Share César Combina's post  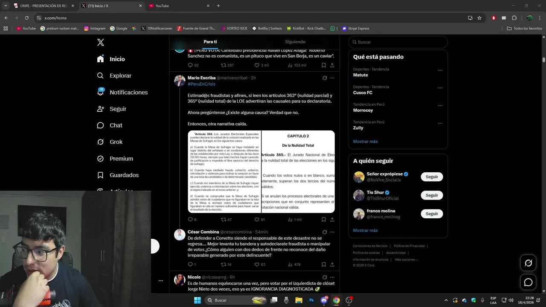point(332,264)
